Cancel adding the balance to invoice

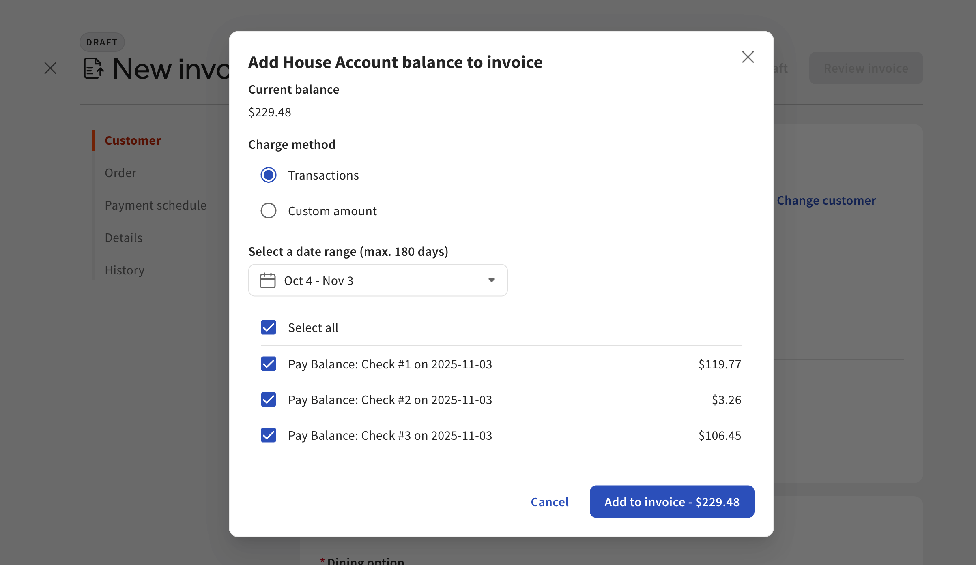(550, 501)
